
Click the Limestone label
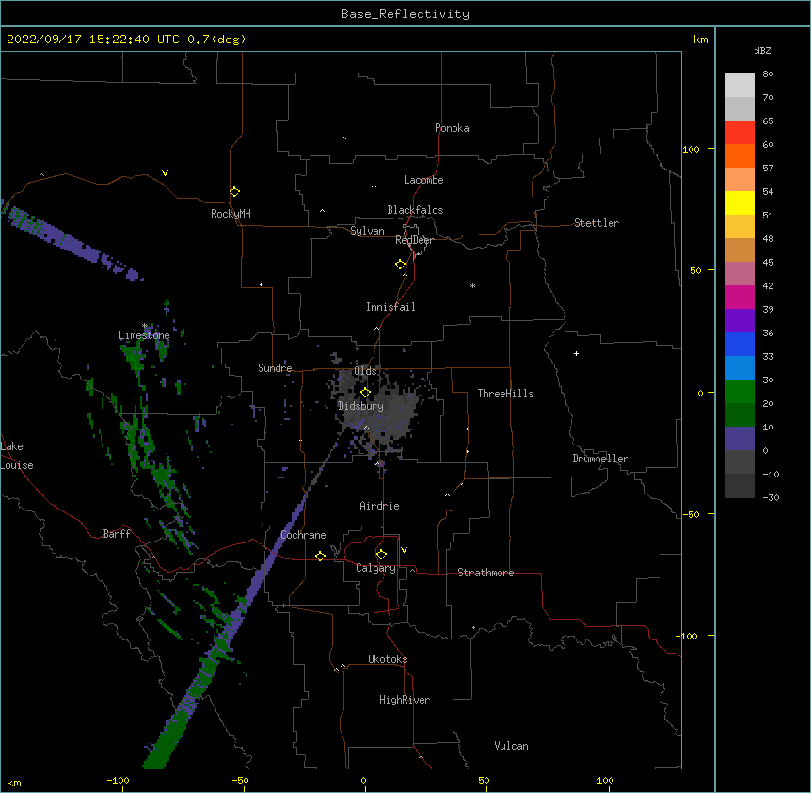(144, 335)
